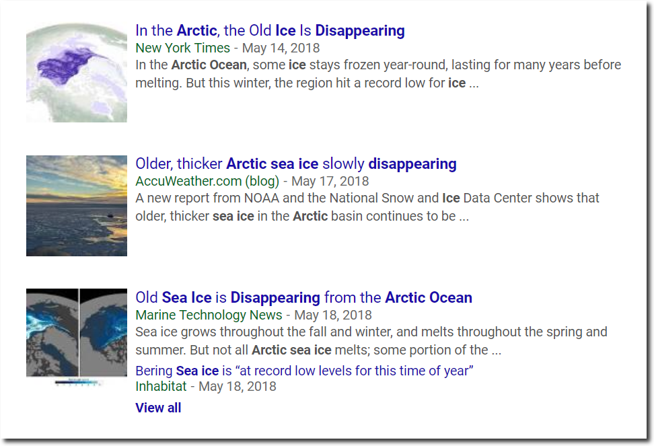Click the purple Arctic ice map thumbnail
This screenshot has width=654, height=446.
click(x=77, y=72)
